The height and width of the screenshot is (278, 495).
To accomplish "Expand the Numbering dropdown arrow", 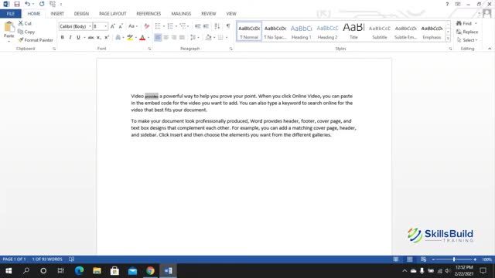I will [176, 26].
